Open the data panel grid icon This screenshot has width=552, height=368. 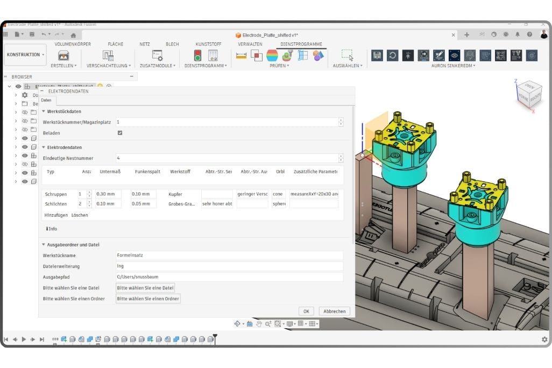[5, 34]
